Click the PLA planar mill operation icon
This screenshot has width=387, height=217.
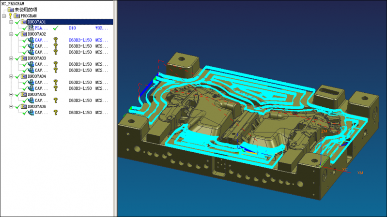click(x=31, y=29)
